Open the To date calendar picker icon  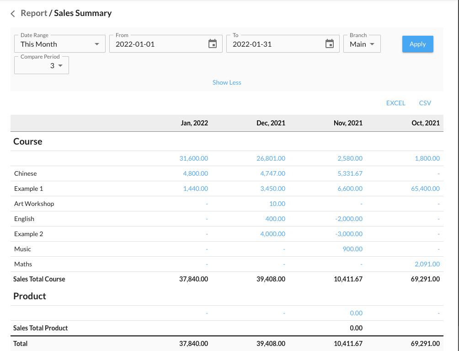[x=329, y=44]
